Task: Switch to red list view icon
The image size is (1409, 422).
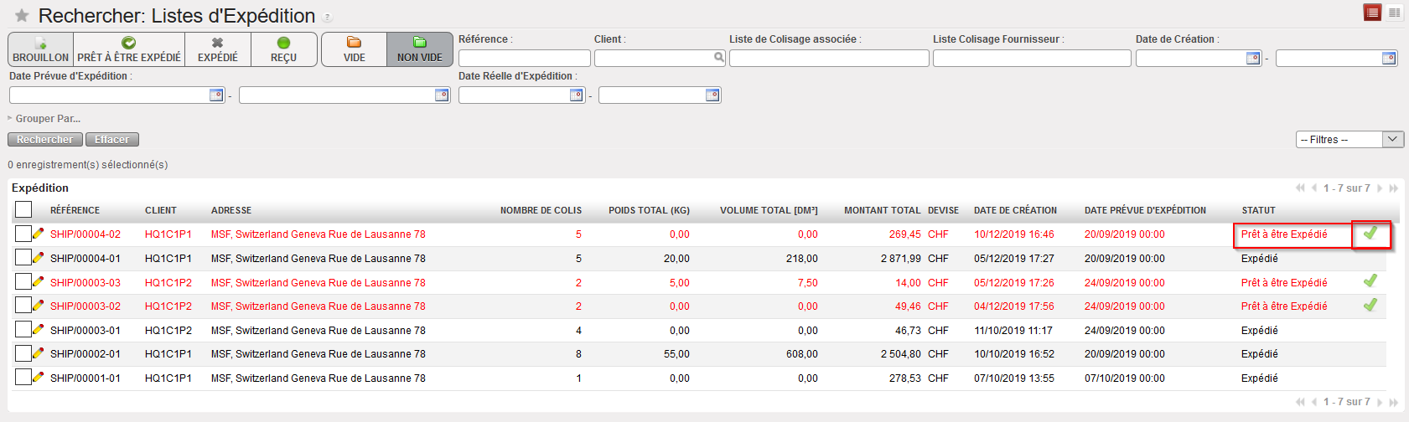Action: coord(1372,13)
